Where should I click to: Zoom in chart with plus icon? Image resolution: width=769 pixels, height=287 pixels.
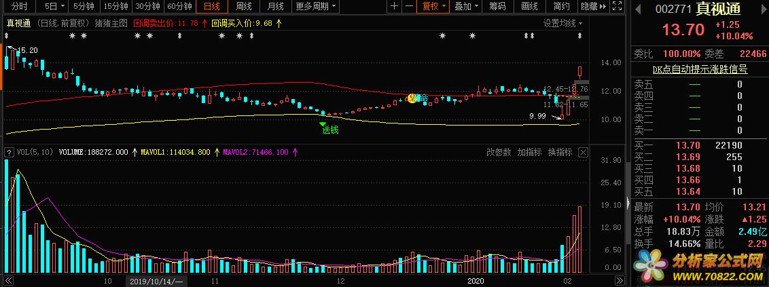coord(394,6)
